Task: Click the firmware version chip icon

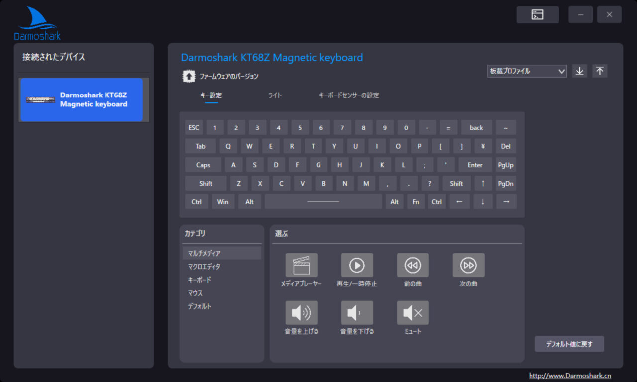Action: pos(189,76)
